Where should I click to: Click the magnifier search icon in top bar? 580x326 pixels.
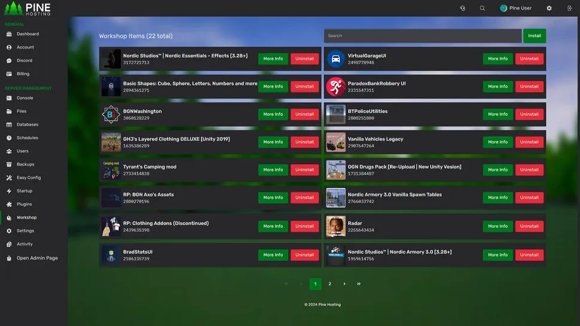click(x=483, y=8)
